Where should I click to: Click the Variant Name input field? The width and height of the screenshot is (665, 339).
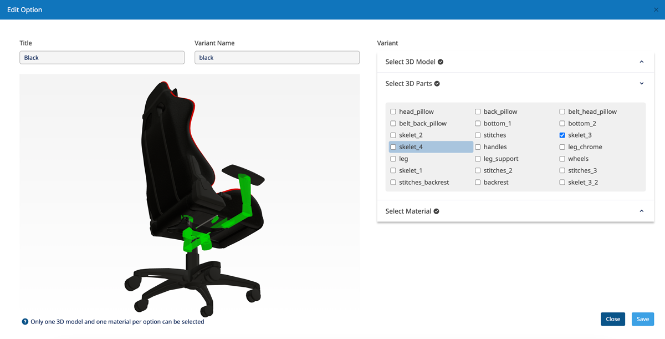tap(277, 57)
